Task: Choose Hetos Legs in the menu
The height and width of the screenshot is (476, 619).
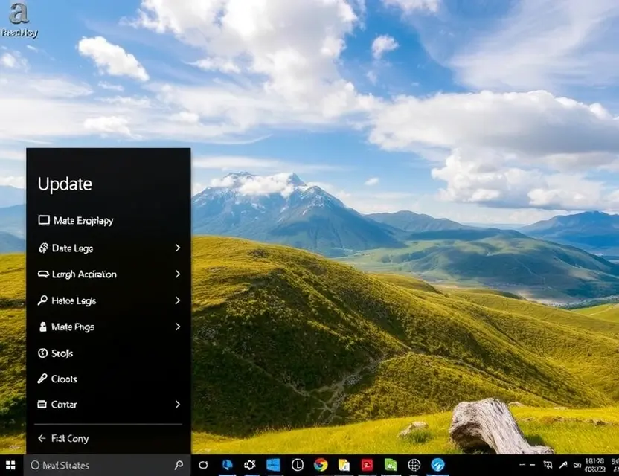Action: coord(109,300)
